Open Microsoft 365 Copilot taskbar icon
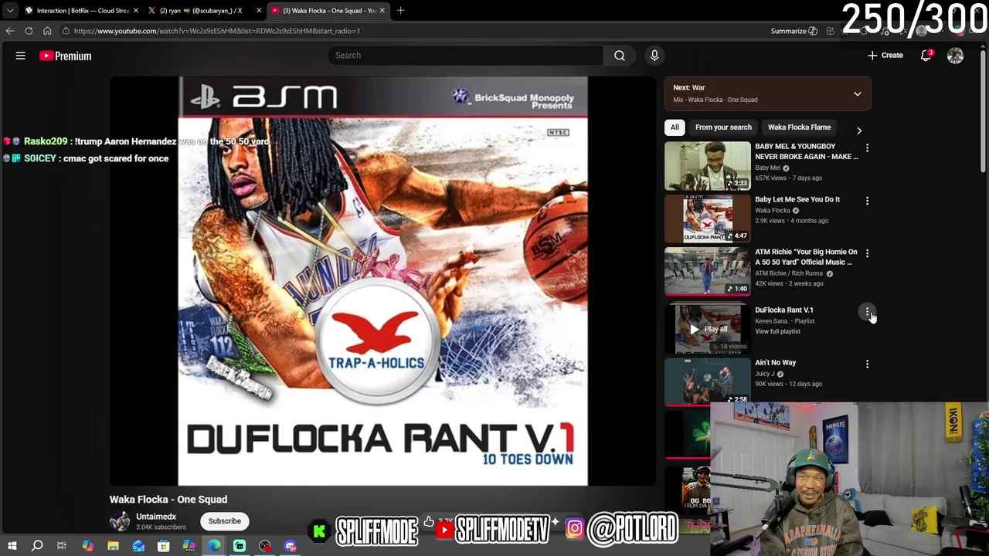Viewport: 989px width, 556px height. 189,546
